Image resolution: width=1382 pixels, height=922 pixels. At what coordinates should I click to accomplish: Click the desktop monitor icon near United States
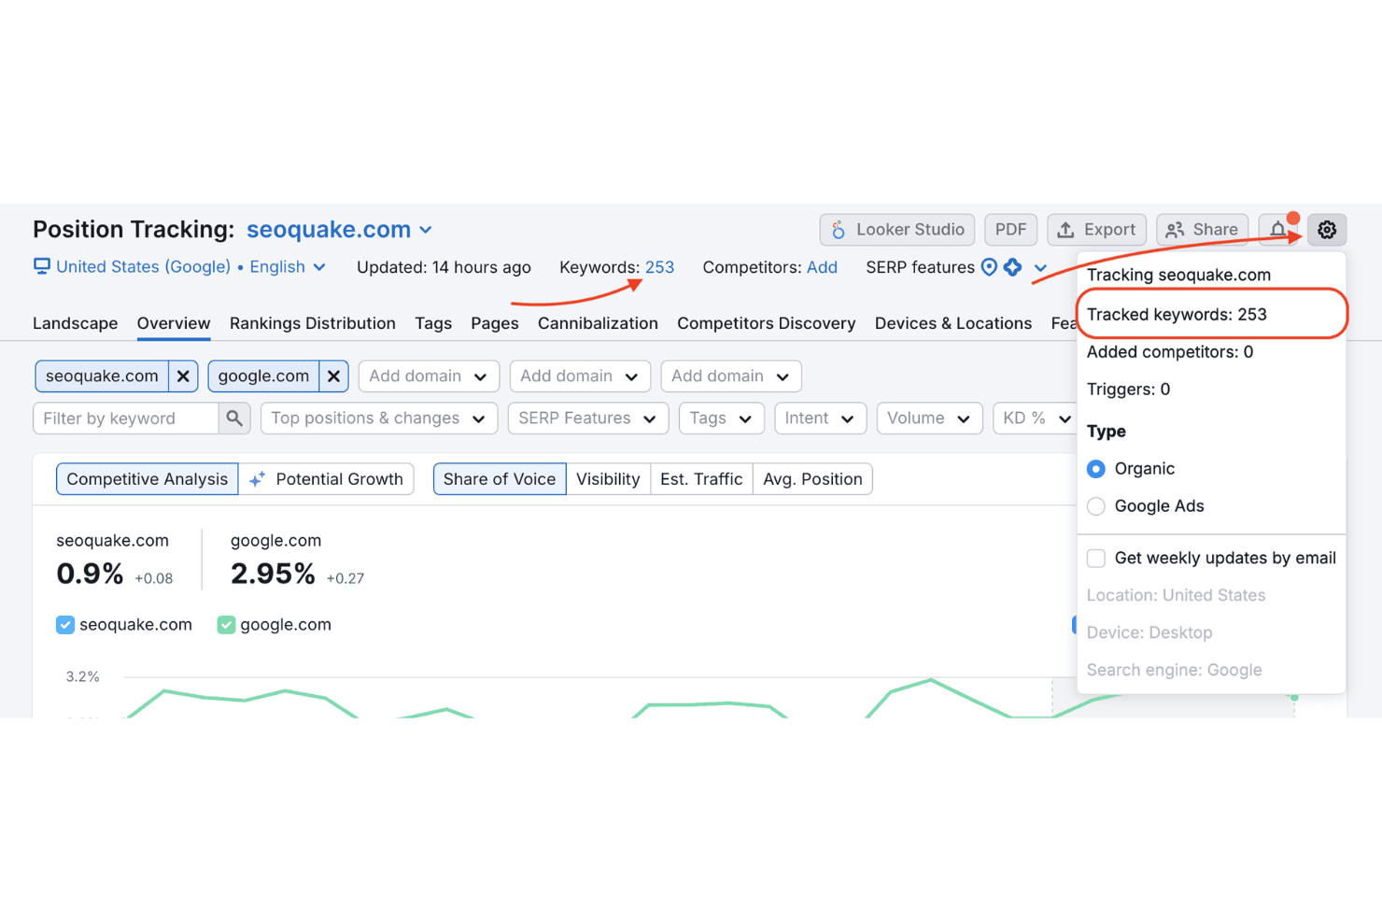click(x=42, y=266)
